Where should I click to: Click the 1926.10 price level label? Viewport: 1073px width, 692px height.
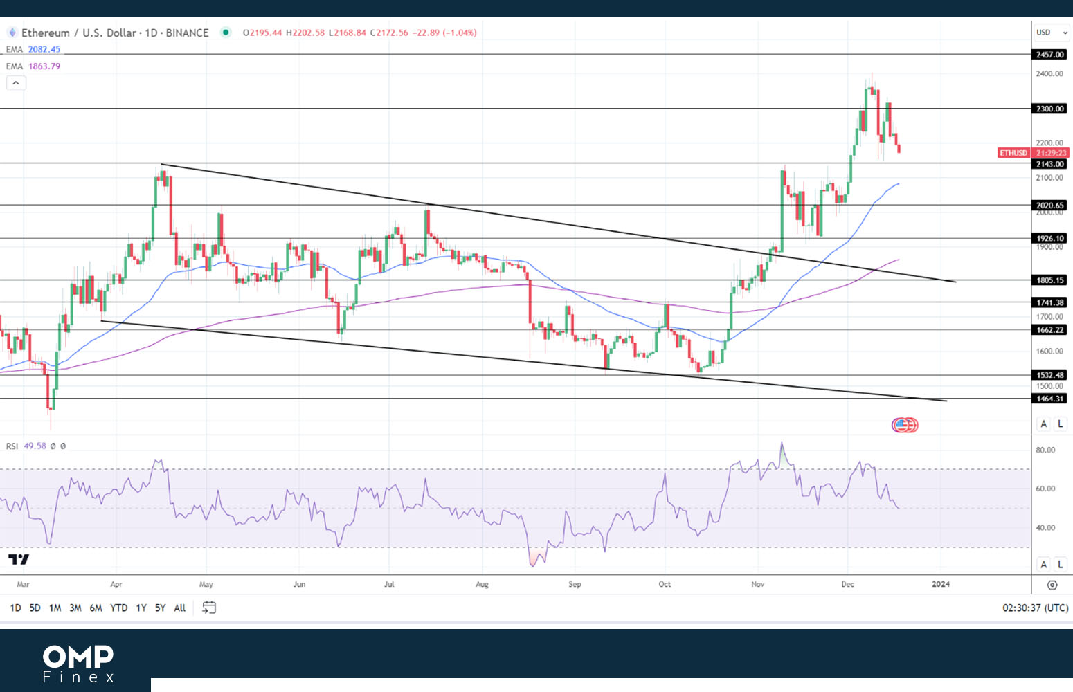point(1050,238)
